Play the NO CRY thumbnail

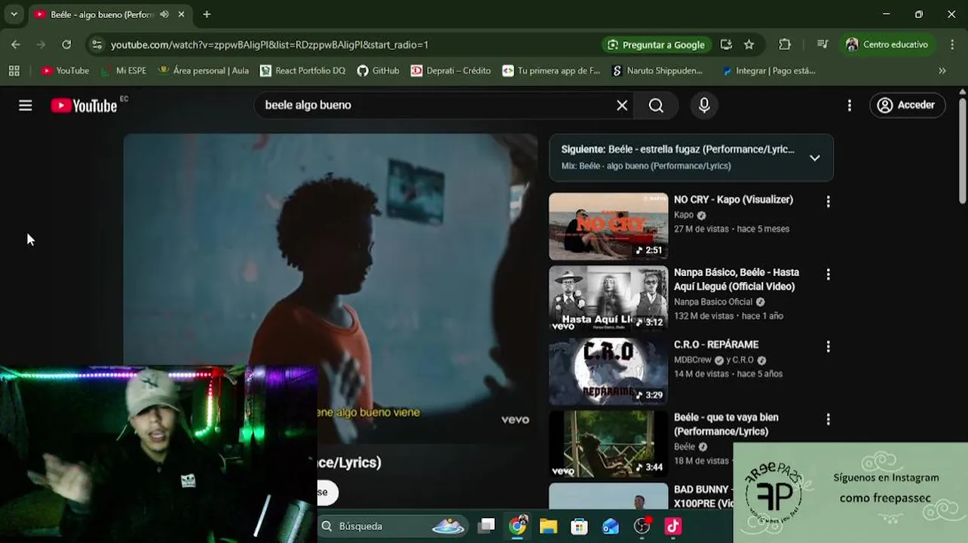pyautogui.click(x=608, y=226)
